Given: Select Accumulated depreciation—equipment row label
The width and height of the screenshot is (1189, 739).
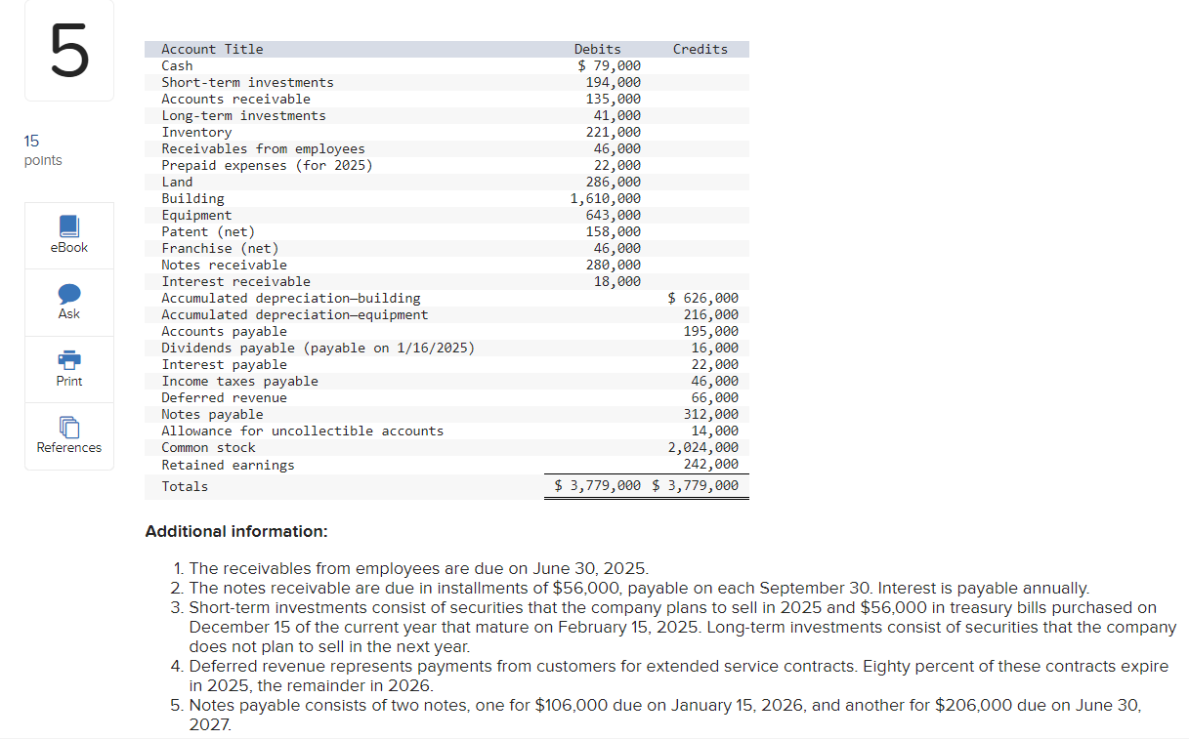Looking at the screenshot, I should (x=294, y=314).
